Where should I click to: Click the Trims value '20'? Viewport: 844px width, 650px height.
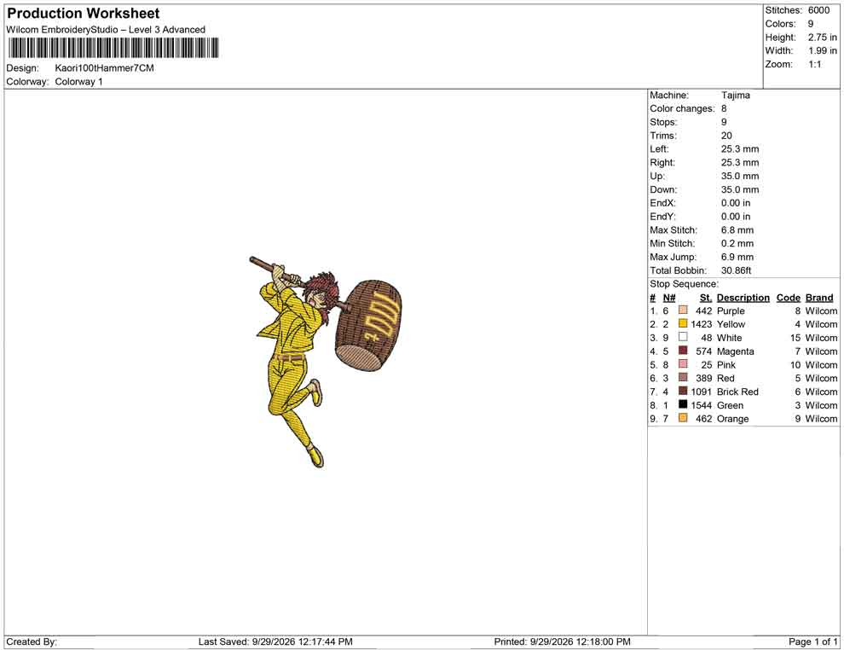[726, 135]
